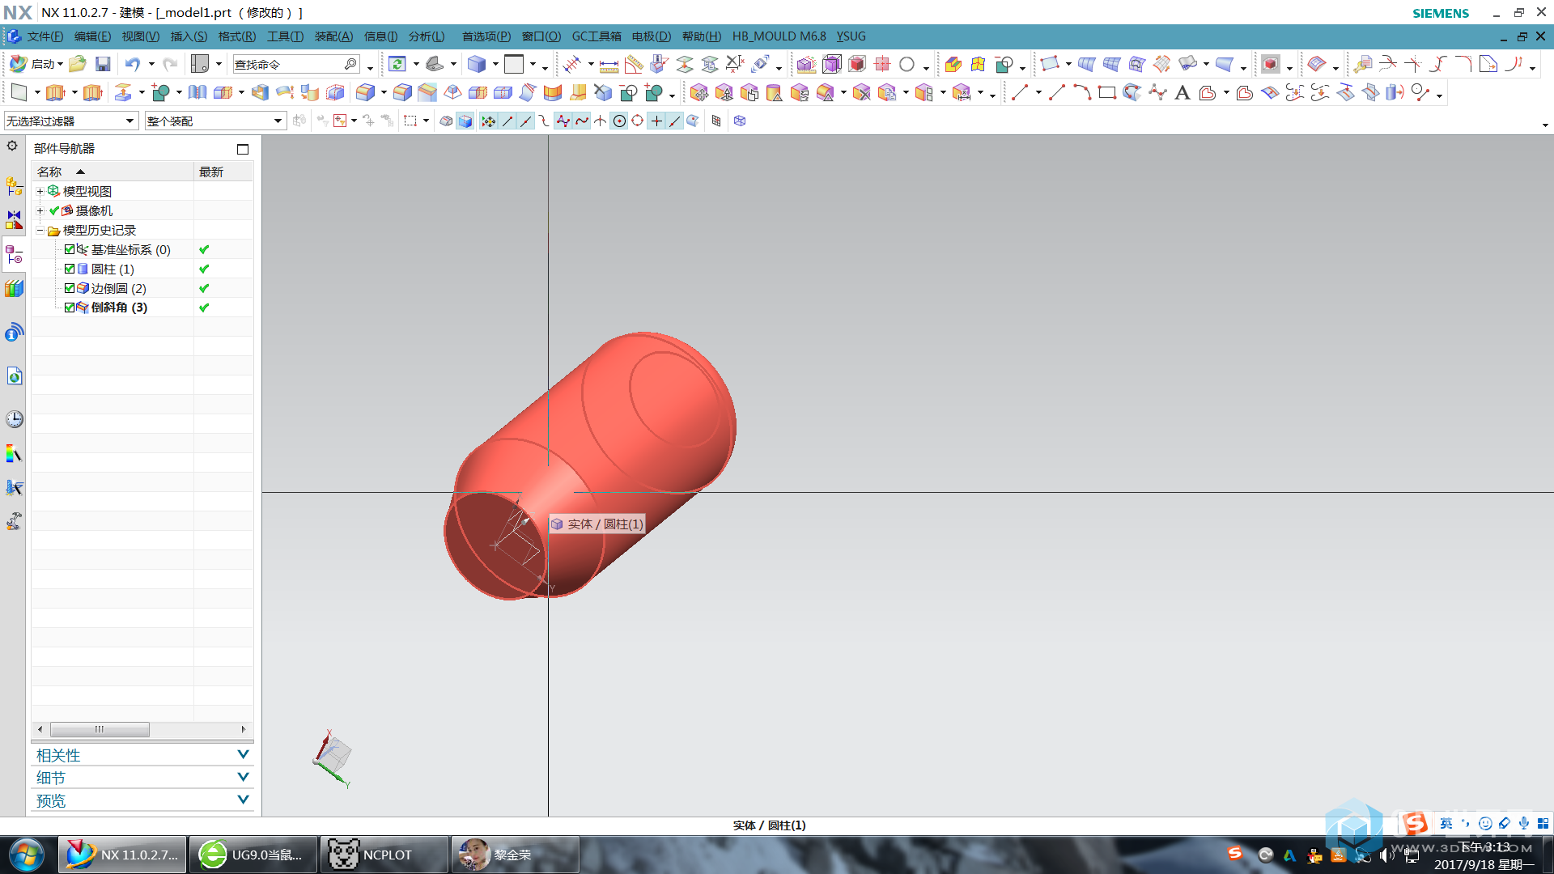Image resolution: width=1554 pixels, height=874 pixels.
Task: Toggle the Existing Point snap option
Action: (x=656, y=121)
